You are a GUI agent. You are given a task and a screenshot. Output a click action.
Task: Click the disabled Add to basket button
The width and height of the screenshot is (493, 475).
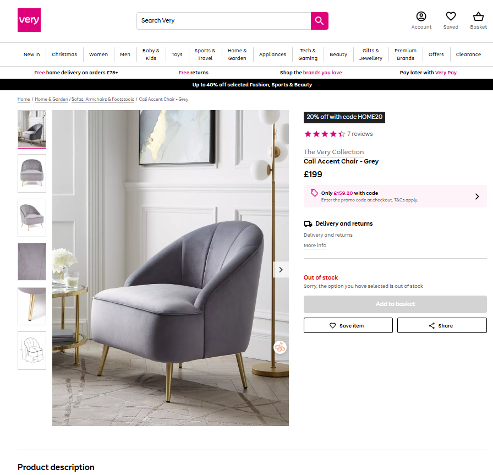[x=395, y=304]
